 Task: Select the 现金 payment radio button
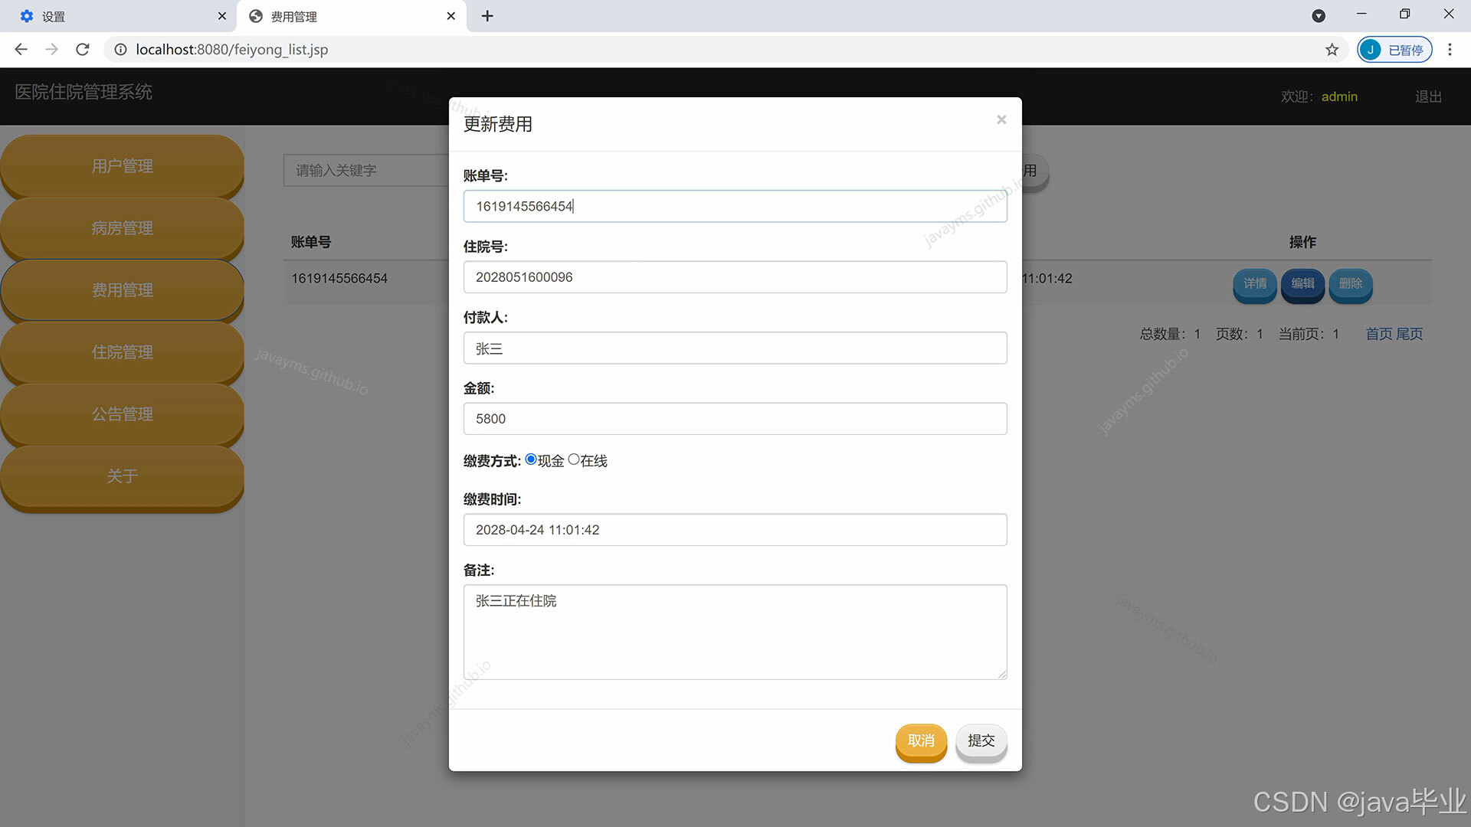click(530, 459)
